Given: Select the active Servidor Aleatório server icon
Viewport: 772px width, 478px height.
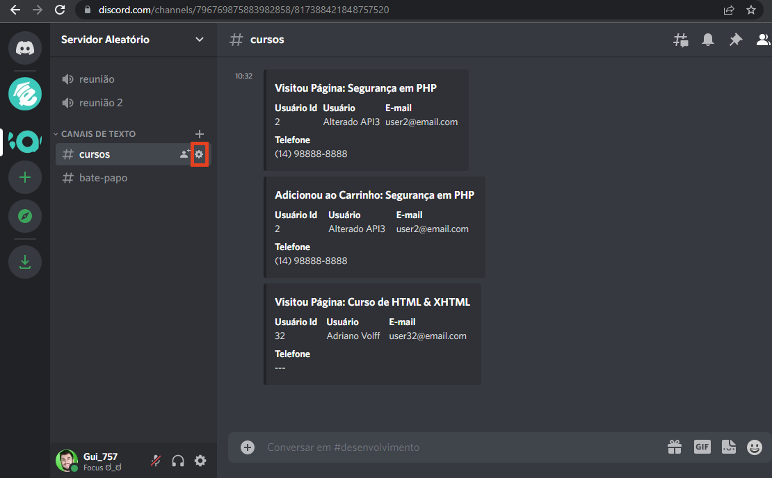Looking at the screenshot, I should tap(25, 142).
